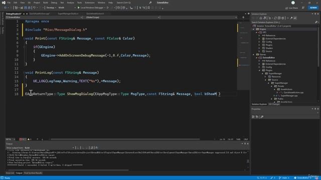Switch to SuperManager.Build.cs tab

click(68, 13)
